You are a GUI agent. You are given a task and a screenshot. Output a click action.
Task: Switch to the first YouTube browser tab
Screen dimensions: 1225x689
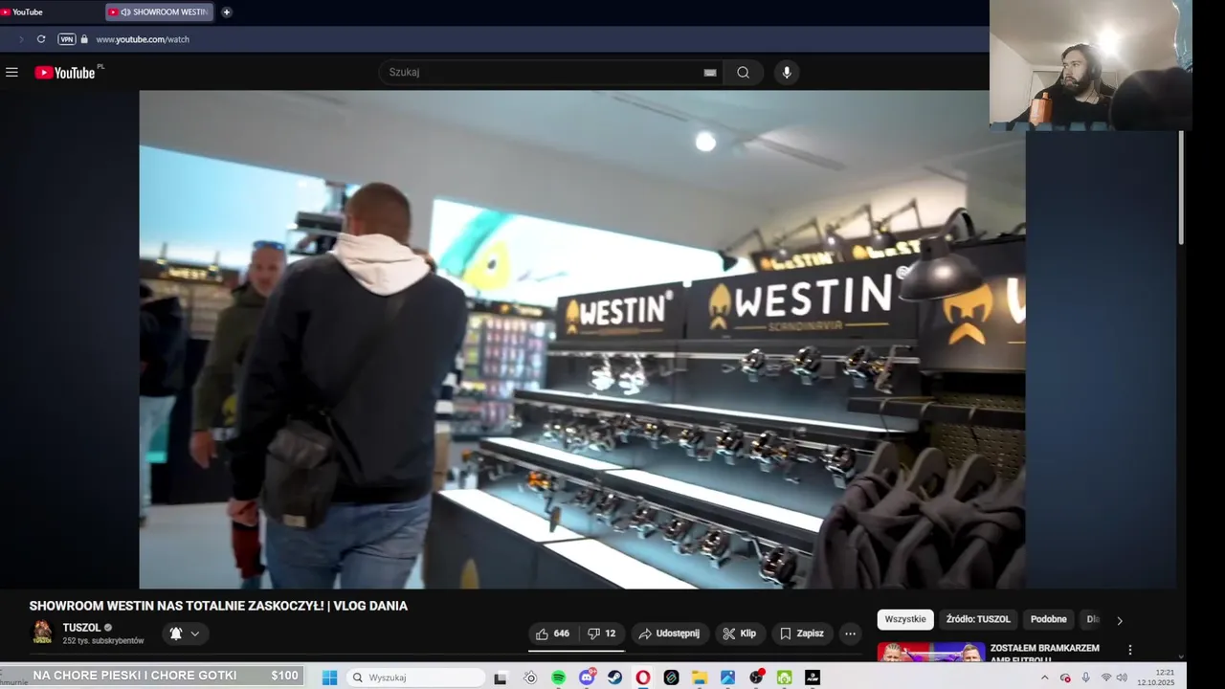click(48, 12)
